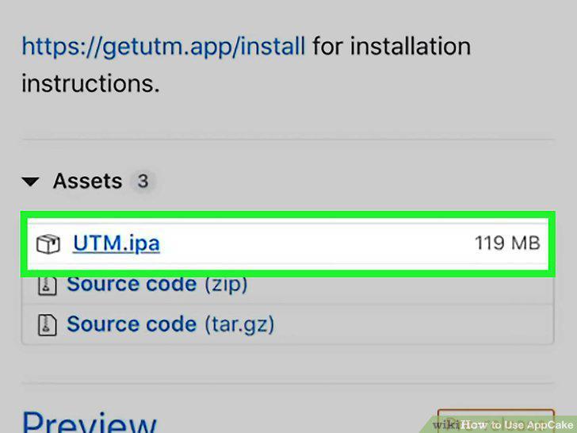Open the getutm.app/install link

[x=163, y=47]
